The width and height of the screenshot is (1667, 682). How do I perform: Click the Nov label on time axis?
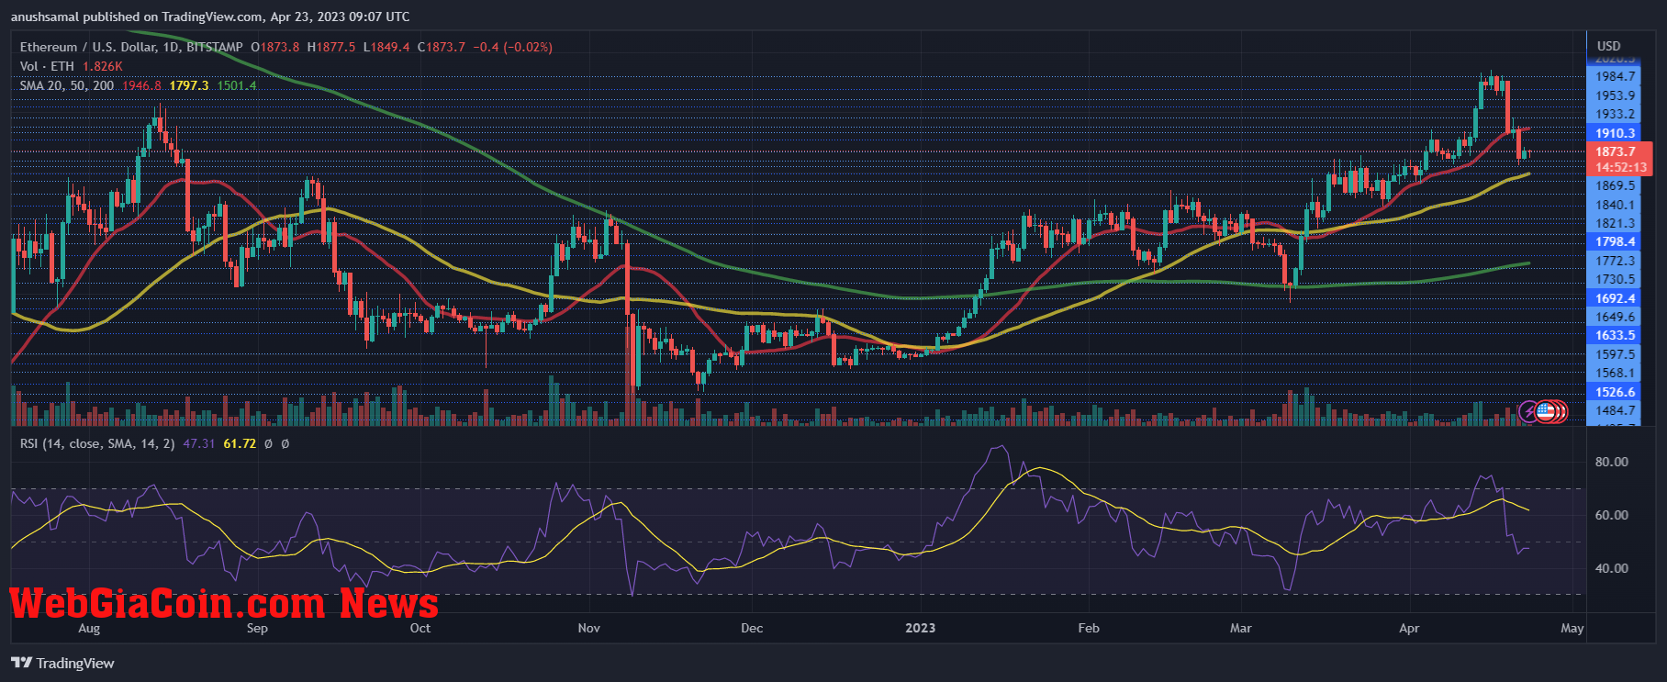point(589,628)
